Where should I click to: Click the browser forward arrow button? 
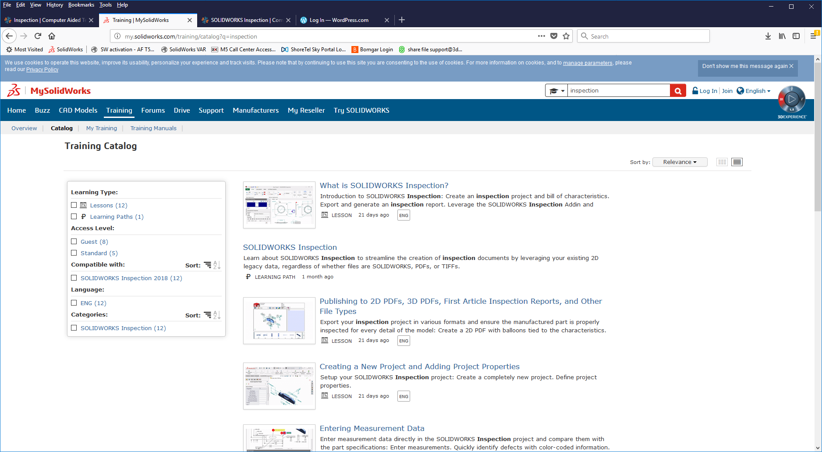pos(24,36)
